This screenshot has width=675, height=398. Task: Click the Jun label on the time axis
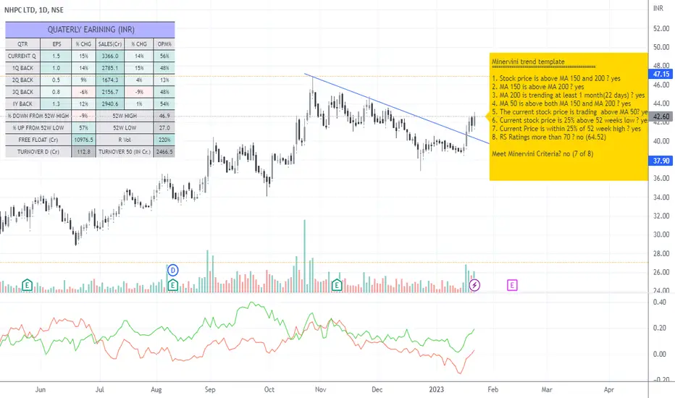click(x=40, y=389)
